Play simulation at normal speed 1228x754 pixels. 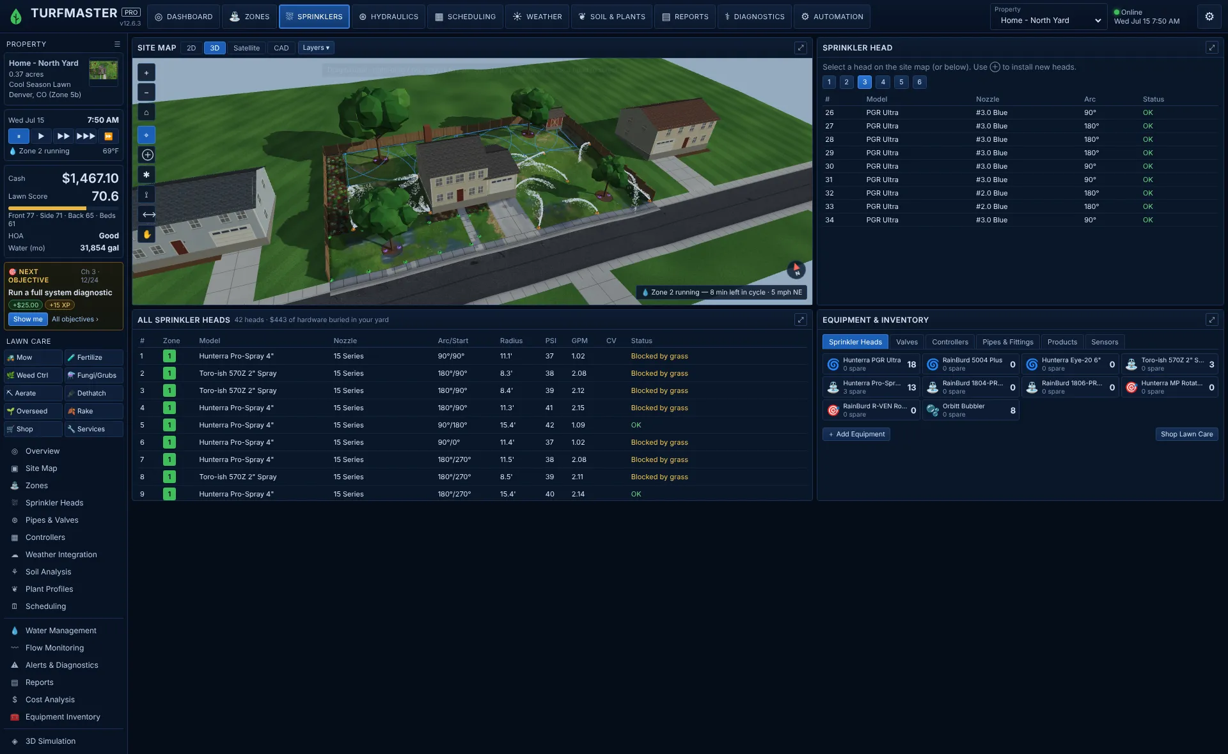point(41,136)
